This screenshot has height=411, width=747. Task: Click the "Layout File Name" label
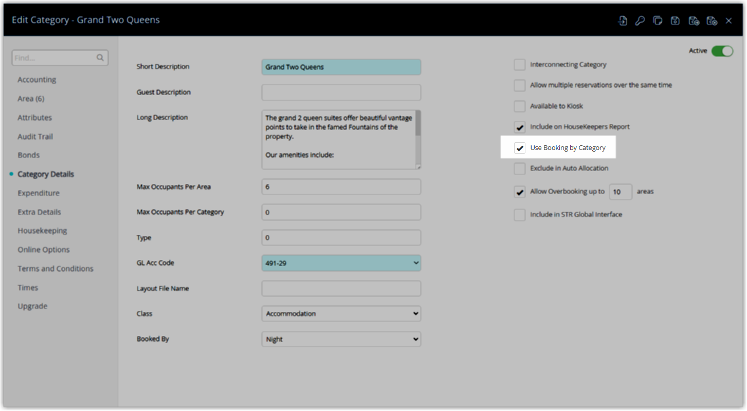coord(163,289)
